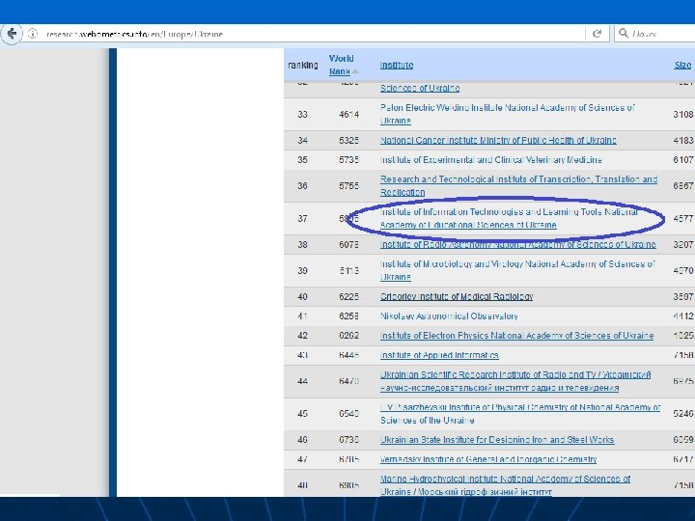Open Institute of Applied Informatics link
The image size is (695, 521).
[439, 355]
